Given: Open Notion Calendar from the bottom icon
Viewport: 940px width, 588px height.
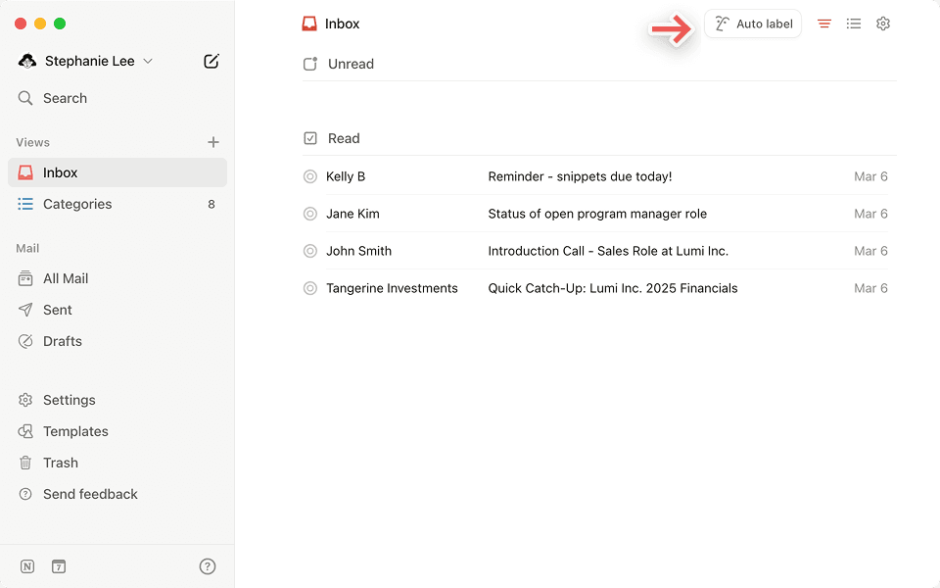Looking at the screenshot, I should 59,565.
